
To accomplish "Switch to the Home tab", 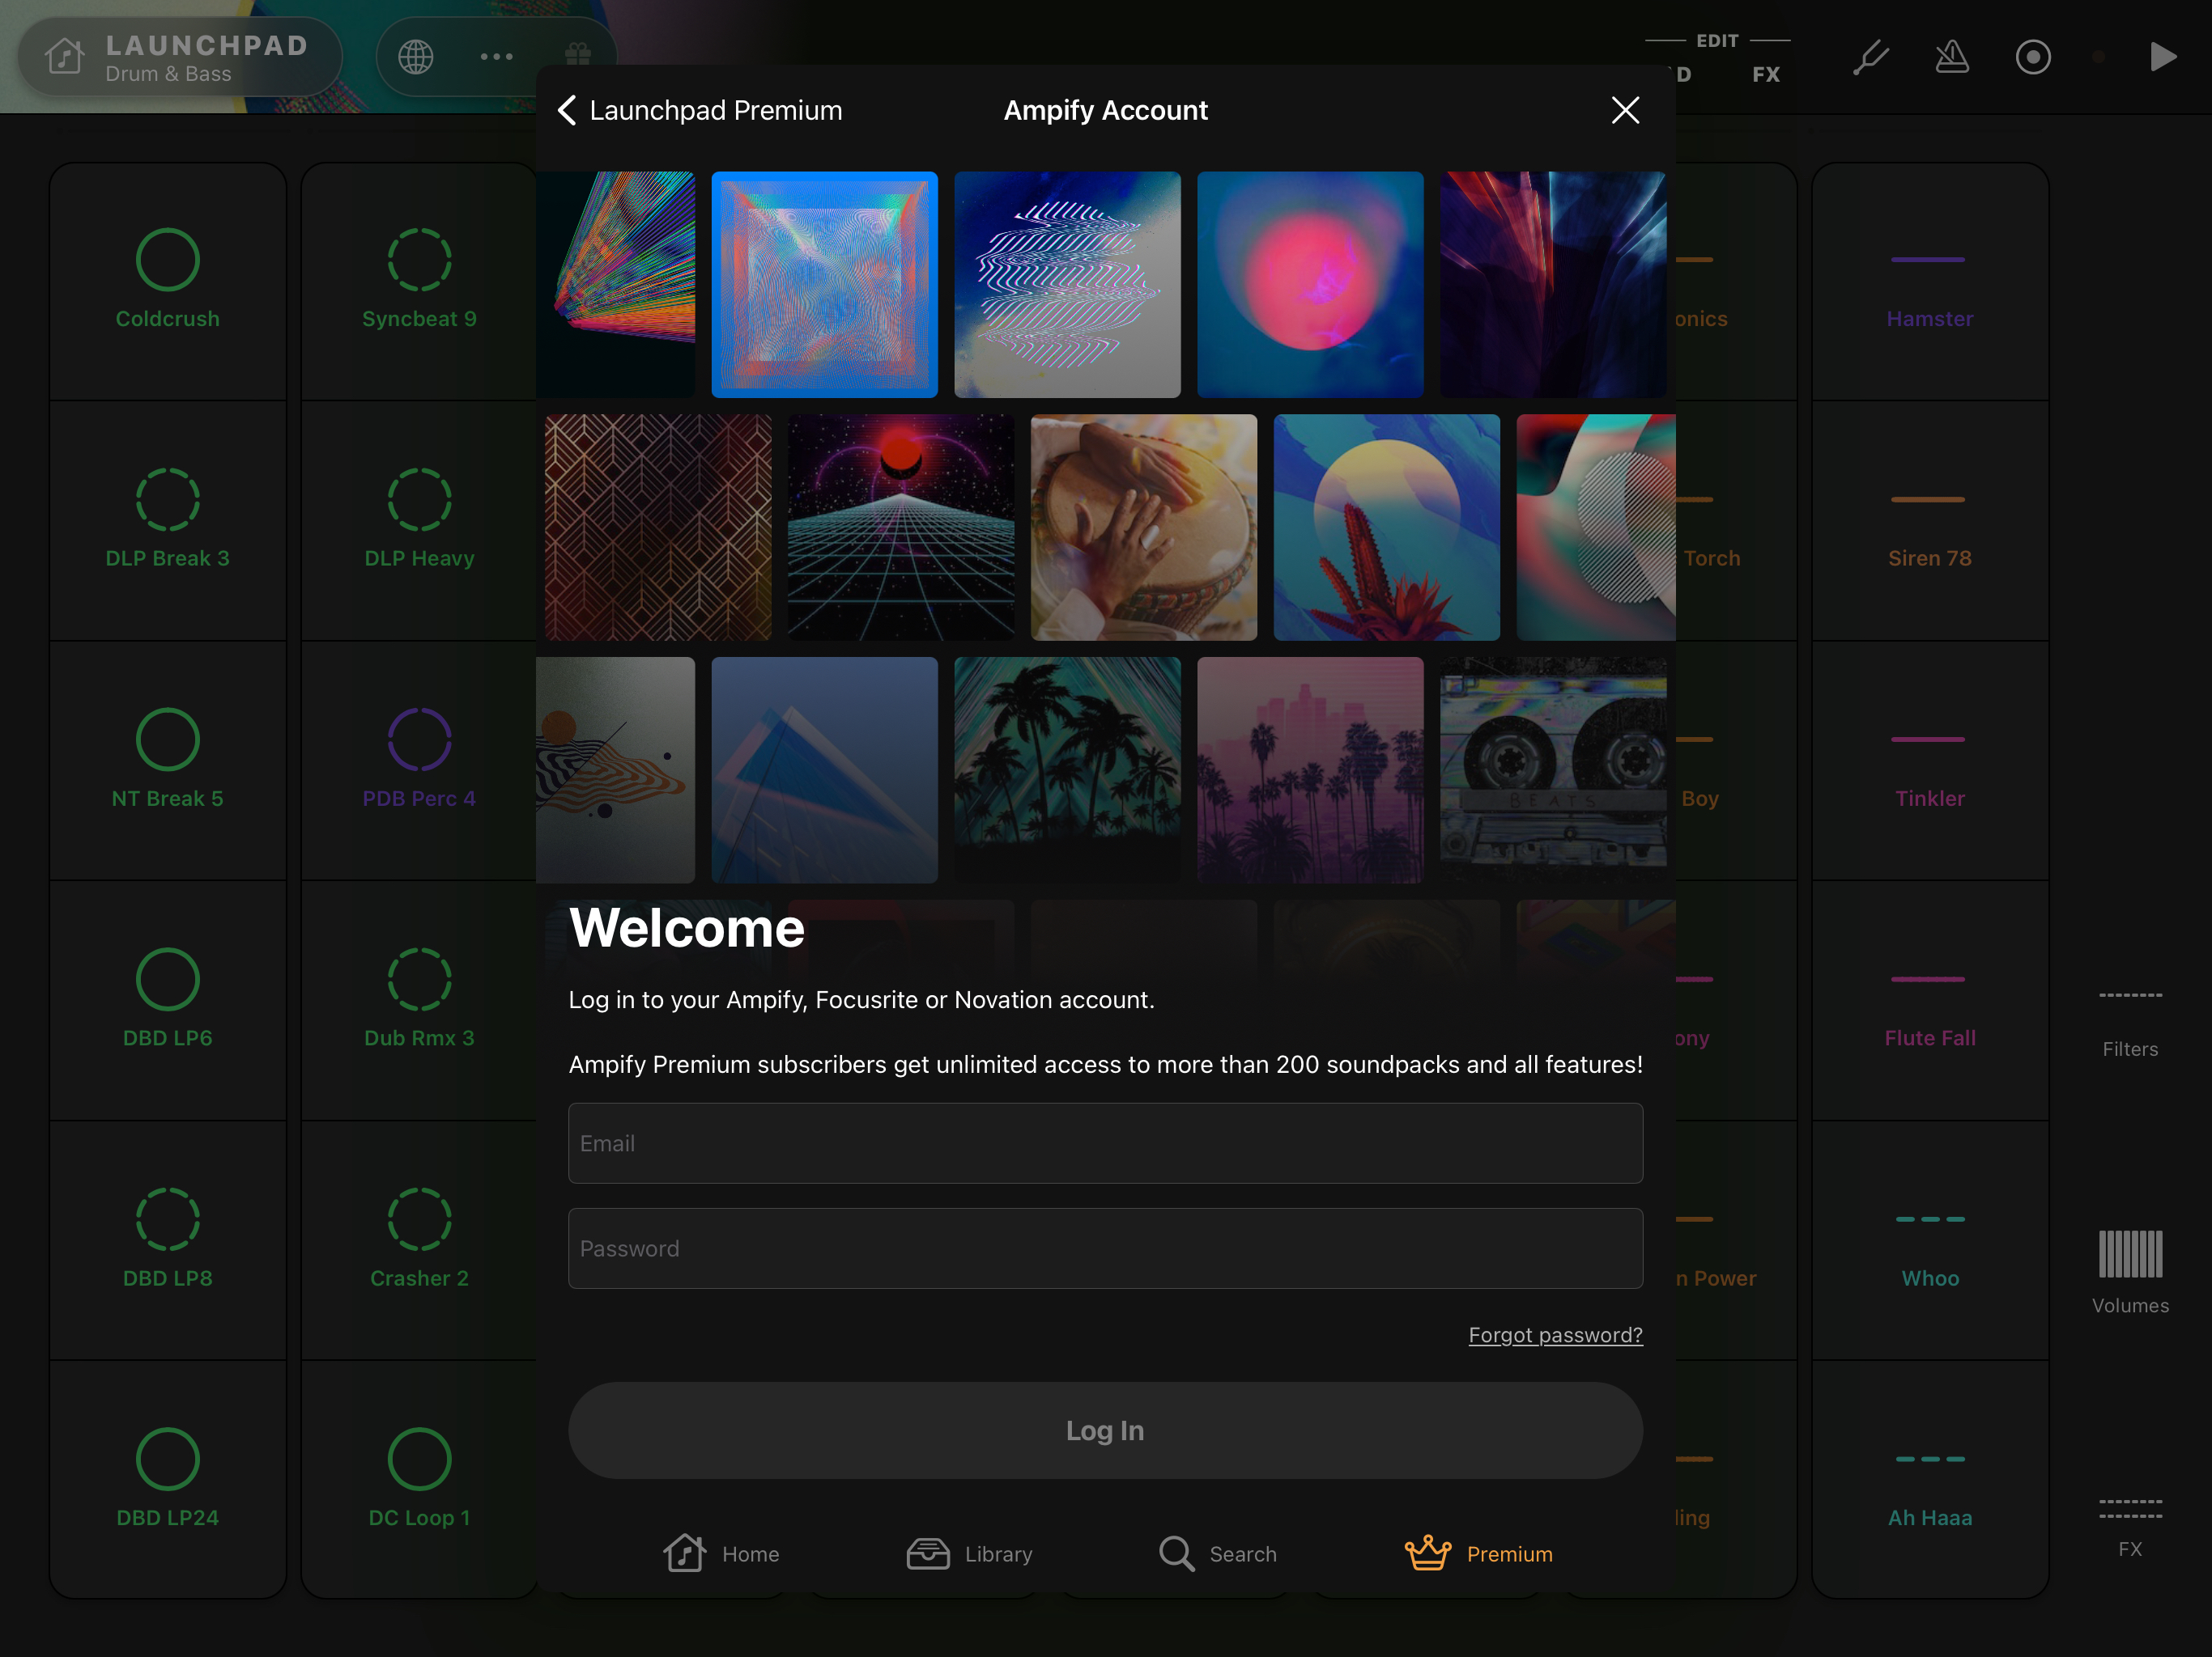I will click(721, 1554).
